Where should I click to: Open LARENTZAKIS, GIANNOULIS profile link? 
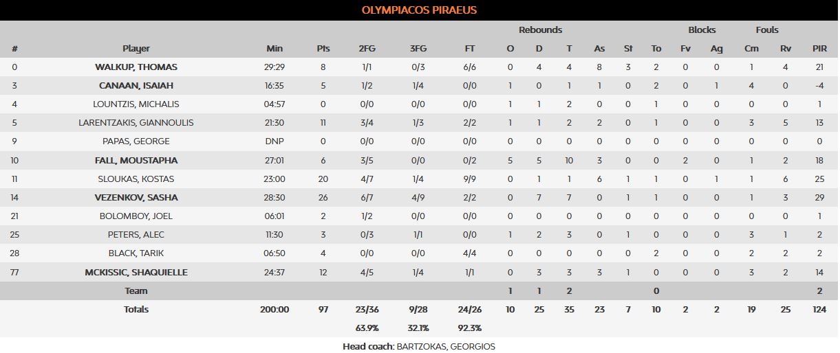point(136,123)
